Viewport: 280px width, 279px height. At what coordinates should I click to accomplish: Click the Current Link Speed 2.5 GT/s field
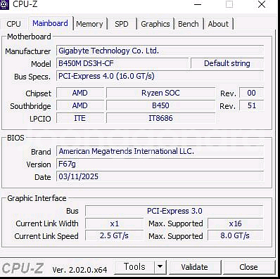(x=114, y=235)
